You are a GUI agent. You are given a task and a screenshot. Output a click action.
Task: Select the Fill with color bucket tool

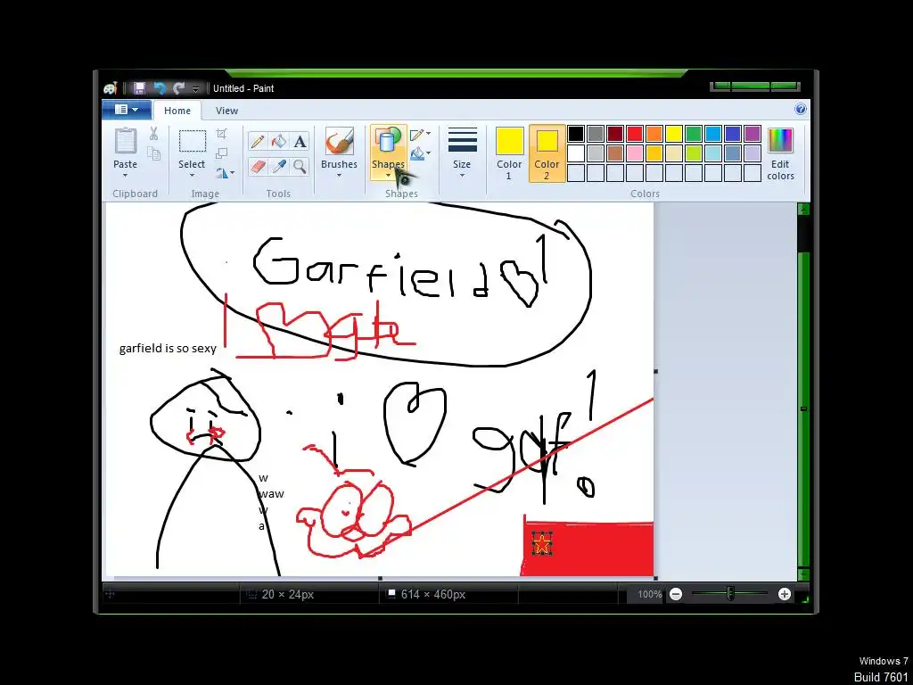point(279,142)
